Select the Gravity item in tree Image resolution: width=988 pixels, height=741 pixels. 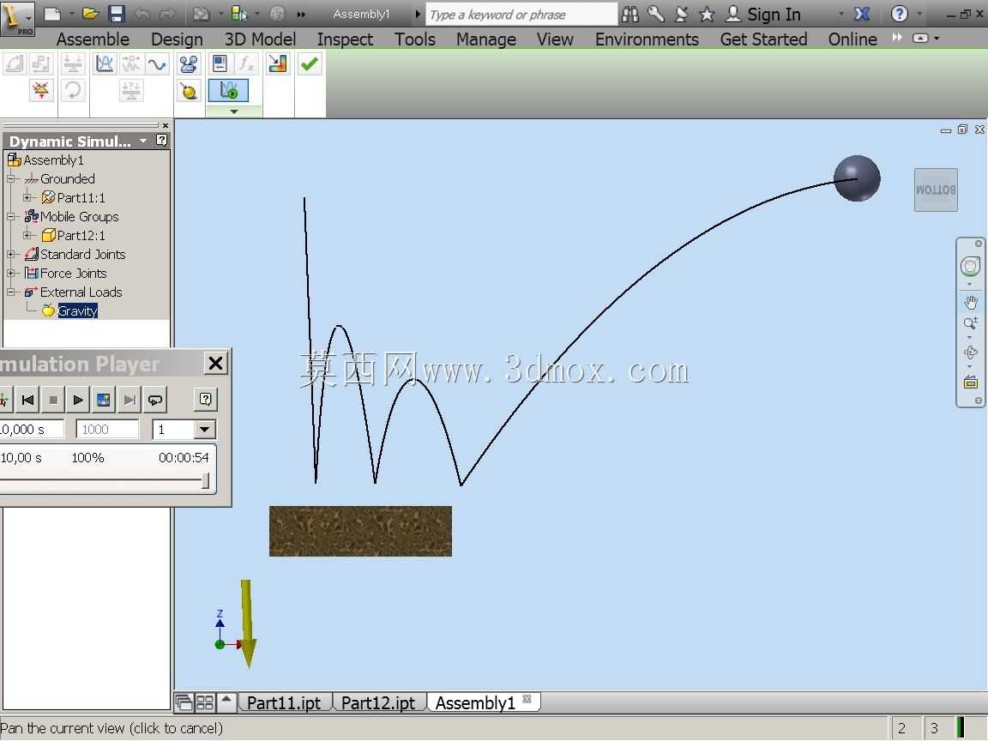77,310
